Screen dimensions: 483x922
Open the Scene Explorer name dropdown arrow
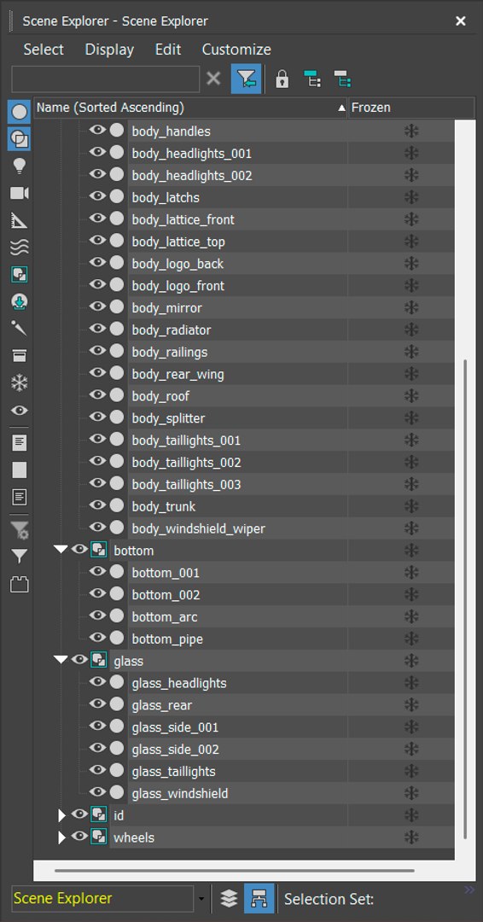pyautogui.click(x=201, y=899)
